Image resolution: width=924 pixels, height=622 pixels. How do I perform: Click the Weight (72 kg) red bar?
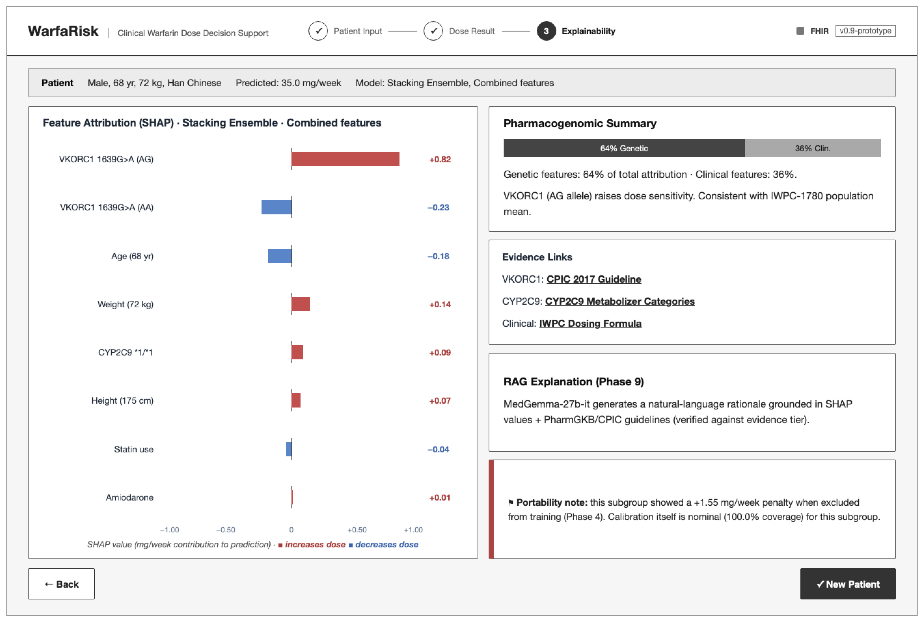[300, 304]
